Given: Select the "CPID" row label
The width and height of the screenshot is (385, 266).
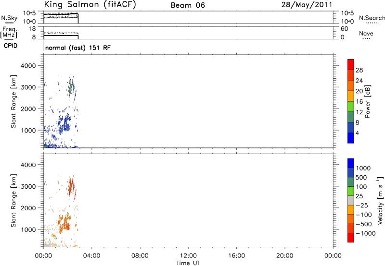Looking at the screenshot, I should pyautogui.click(x=11, y=46).
